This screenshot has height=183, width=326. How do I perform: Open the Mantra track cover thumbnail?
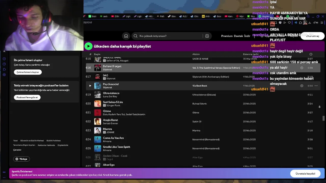coord(98,130)
